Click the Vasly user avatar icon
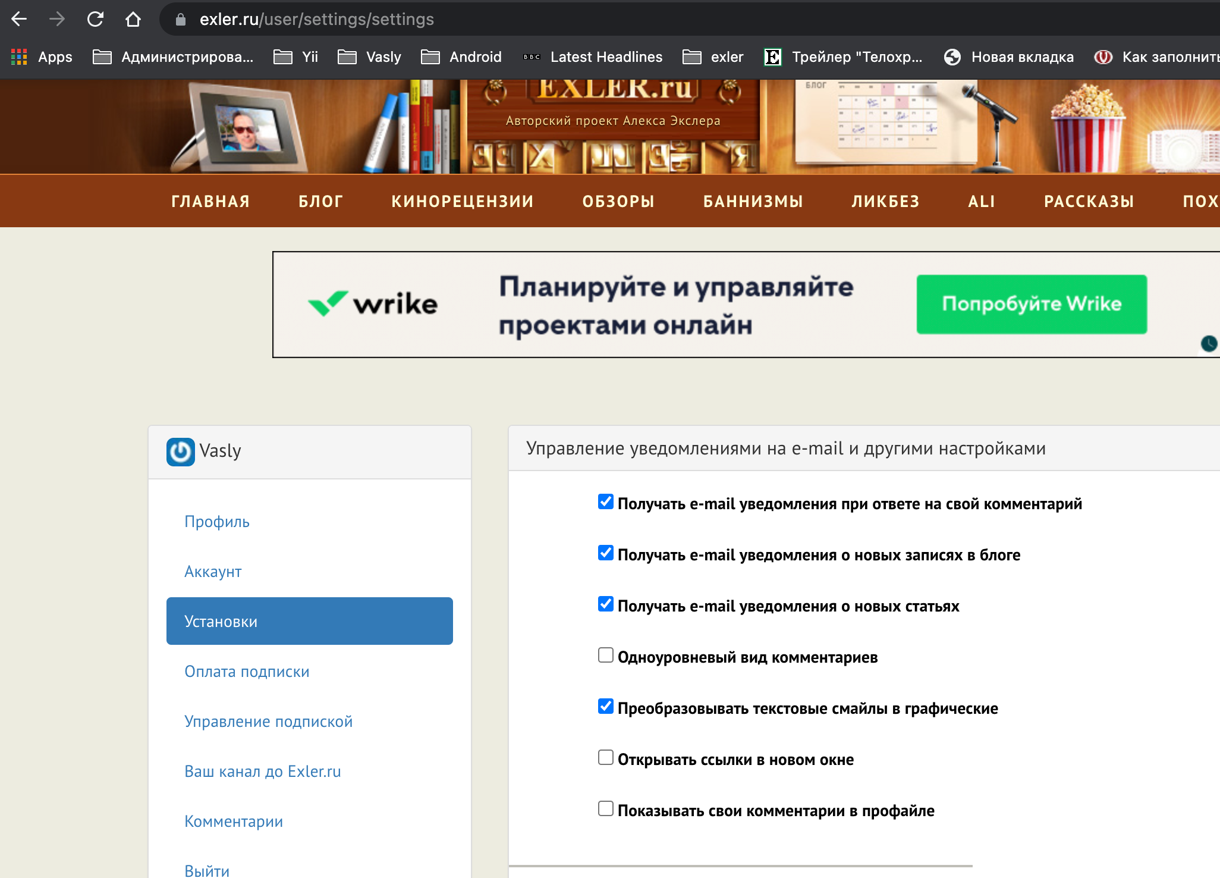 coord(180,451)
